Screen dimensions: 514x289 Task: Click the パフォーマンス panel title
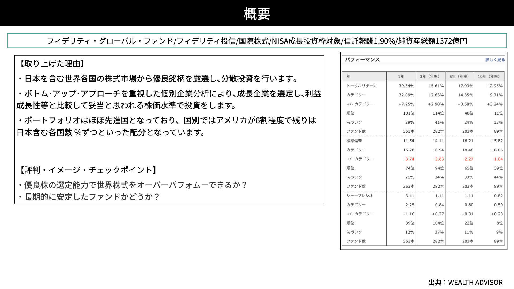(x=362, y=60)
